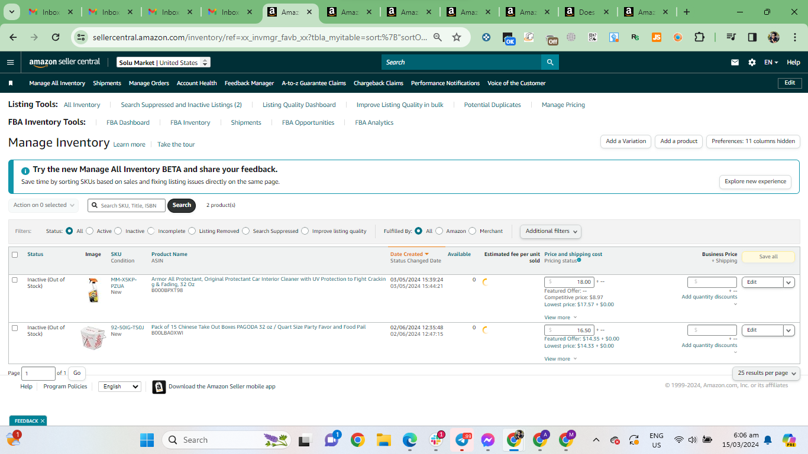The width and height of the screenshot is (808, 454).
Task: Open Manage All Inventory in the nav bar
Action: pyautogui.click(x=57, y=83)
